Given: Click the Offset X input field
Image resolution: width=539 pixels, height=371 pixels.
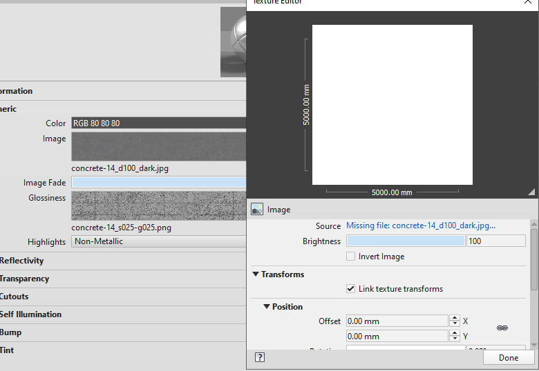Looking at the screenshot, I should tap(397, 321).
